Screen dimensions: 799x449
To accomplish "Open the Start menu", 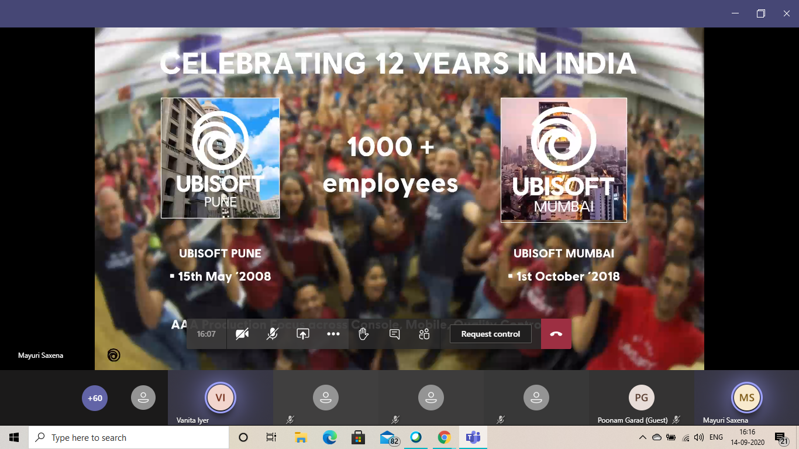I will [13, 437].
